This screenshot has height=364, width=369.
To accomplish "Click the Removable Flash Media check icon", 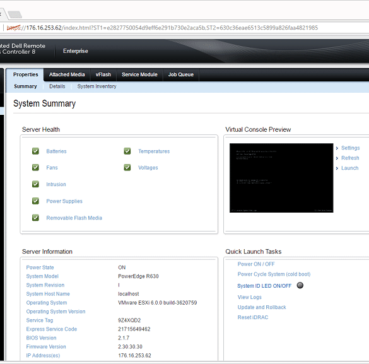I will coord(35,218).
